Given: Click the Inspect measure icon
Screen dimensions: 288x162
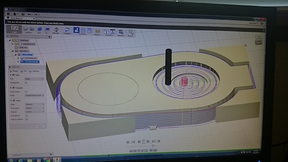Looking at the screenshot, I should [98, 31].
